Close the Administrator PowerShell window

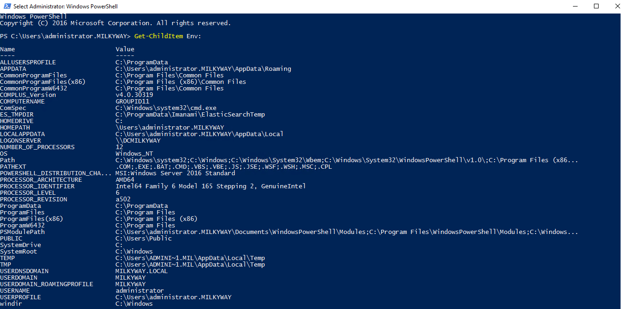(x=614, y=7)
